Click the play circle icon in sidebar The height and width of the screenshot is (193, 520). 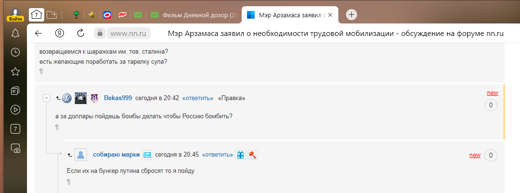(x=15, y=110)
